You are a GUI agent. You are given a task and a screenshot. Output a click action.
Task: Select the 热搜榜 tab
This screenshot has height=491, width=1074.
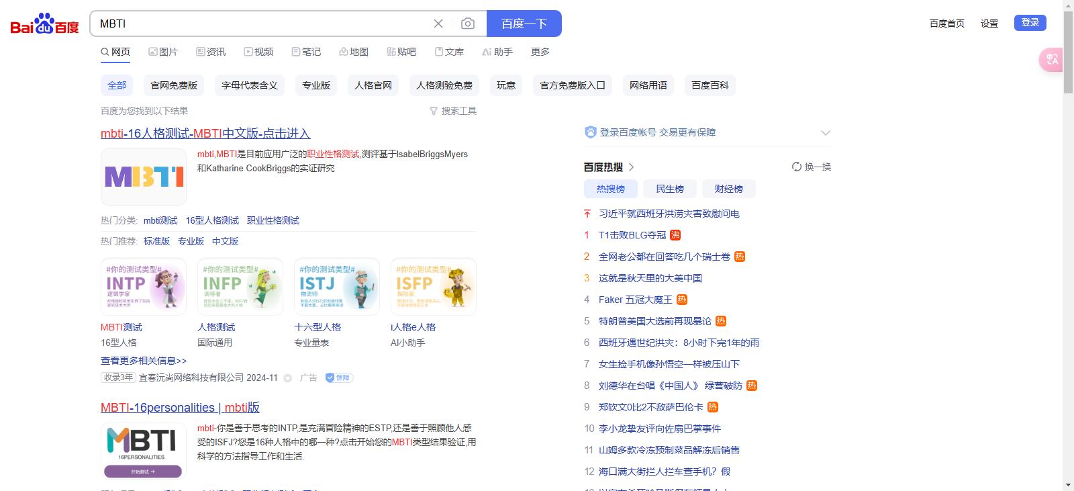pos(611,189)
